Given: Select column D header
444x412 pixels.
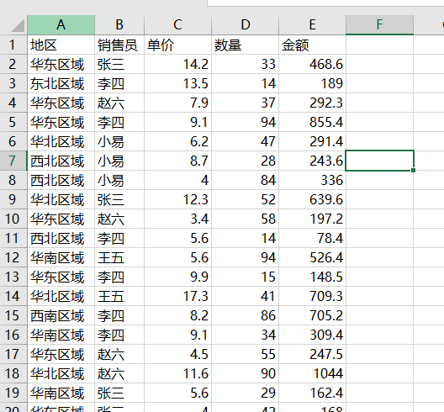Looking at the screenshot, I should pos(245,25).
